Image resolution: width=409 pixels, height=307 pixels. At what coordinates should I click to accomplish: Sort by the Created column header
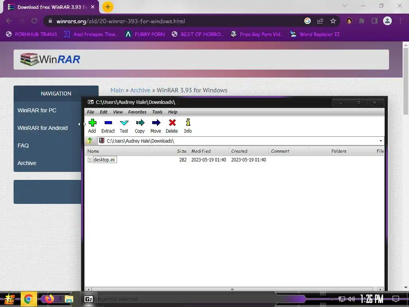[248, 151]
